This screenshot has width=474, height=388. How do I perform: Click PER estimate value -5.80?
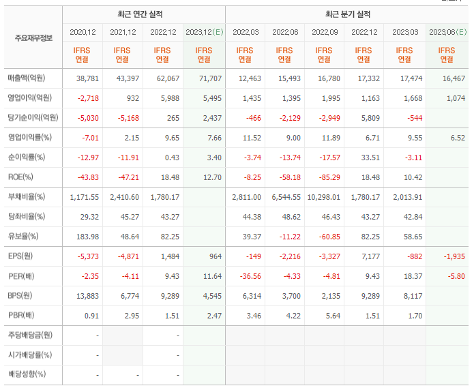456,276
